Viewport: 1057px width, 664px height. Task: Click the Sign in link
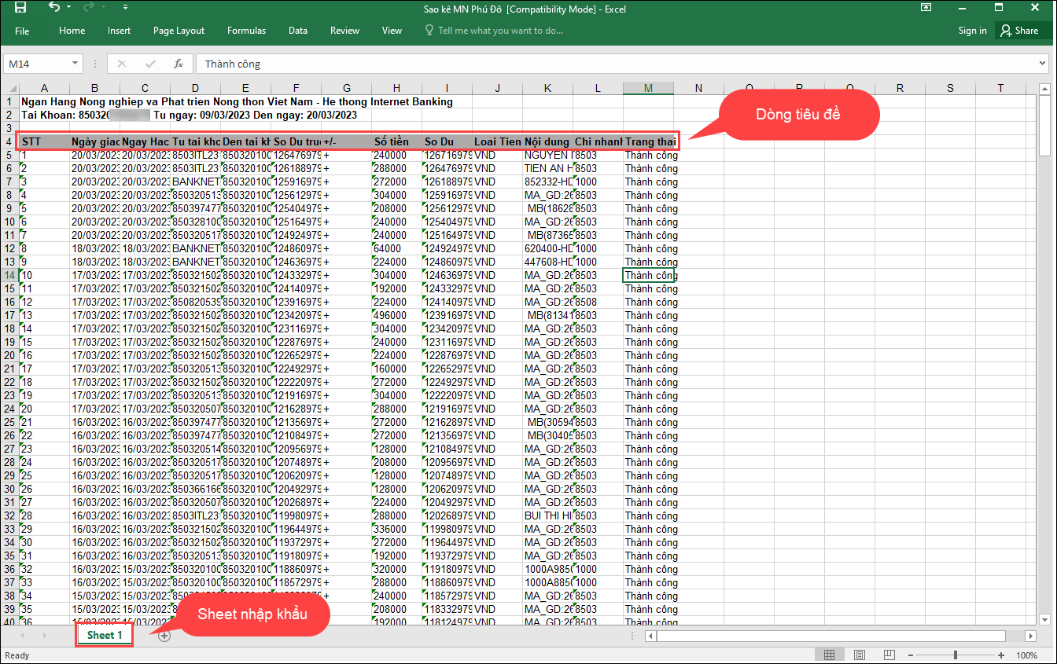(972, 31)
